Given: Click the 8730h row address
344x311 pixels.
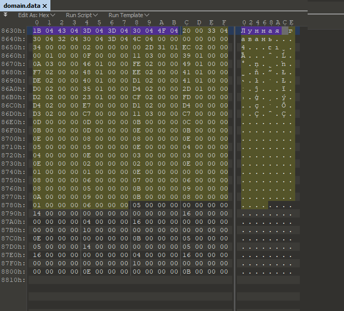Looking at the screenshot, I should [x=14, y=164].
